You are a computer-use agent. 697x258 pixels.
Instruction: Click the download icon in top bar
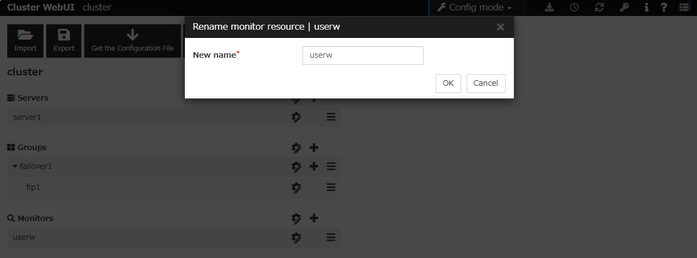(x=549, y=8)
